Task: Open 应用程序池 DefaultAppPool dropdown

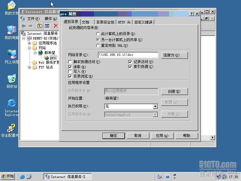Action: click(155, 115)
